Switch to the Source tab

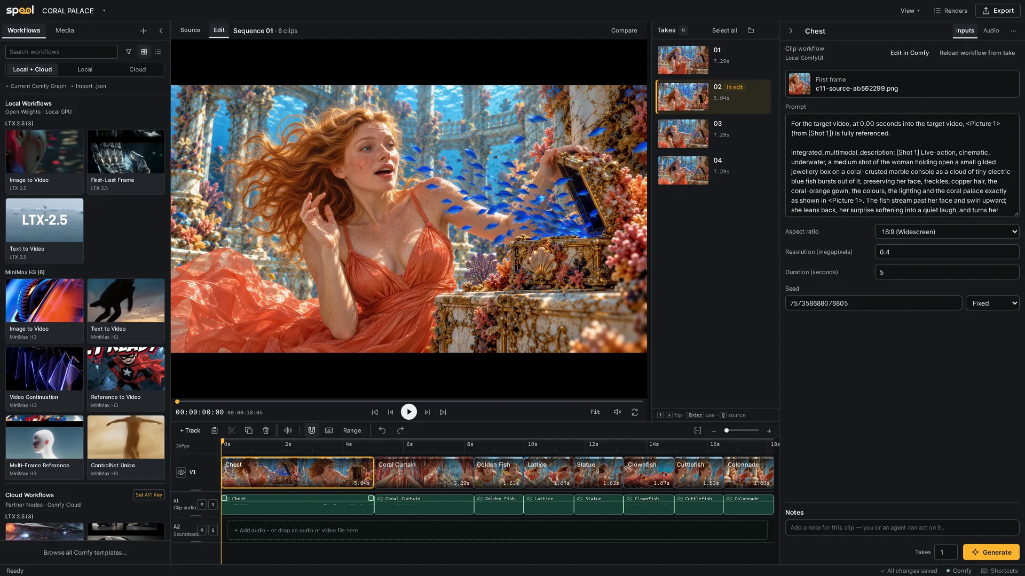[x=190, y=30]
